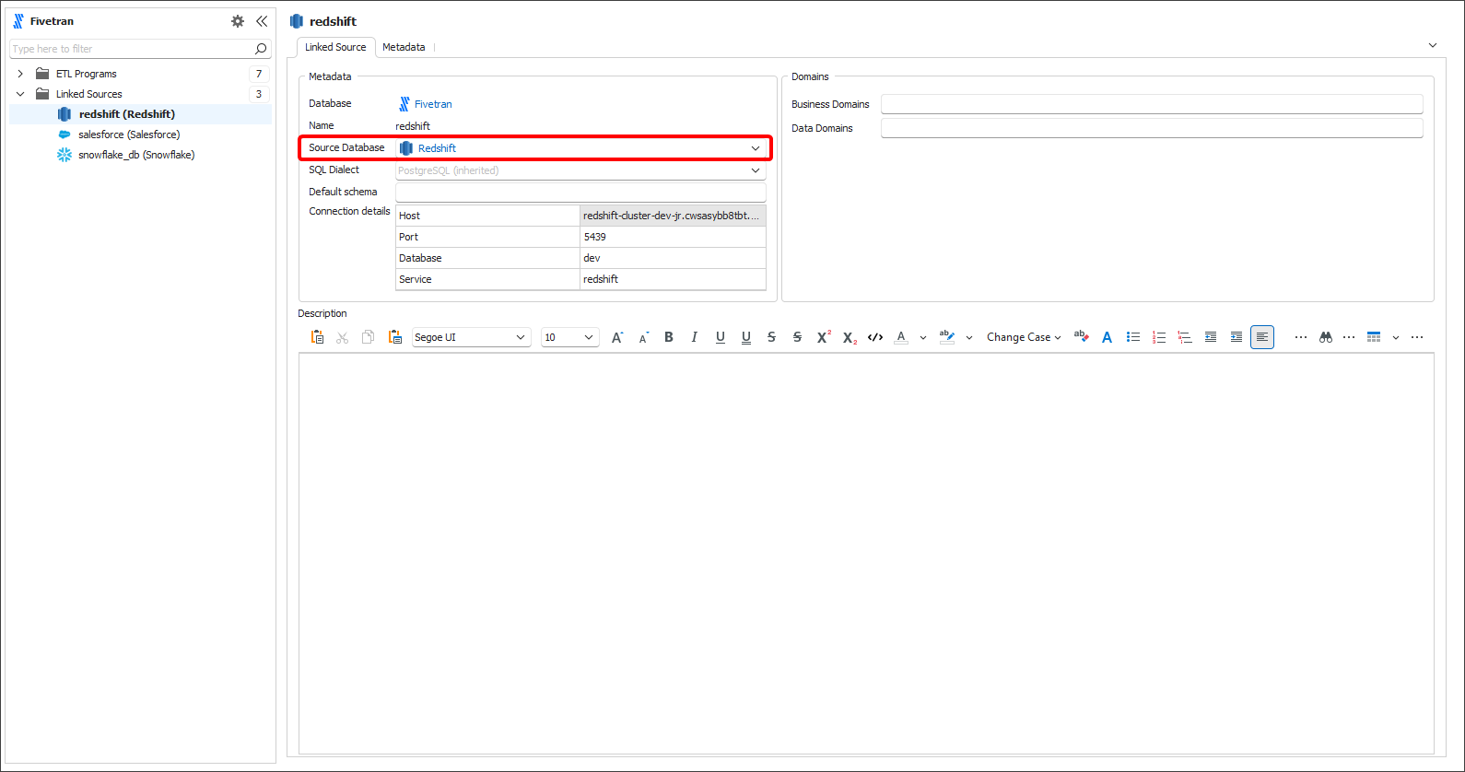Screen dimensions: 1465x772
Task: Click the clear formatting eraser icon
Action: 1082,337
